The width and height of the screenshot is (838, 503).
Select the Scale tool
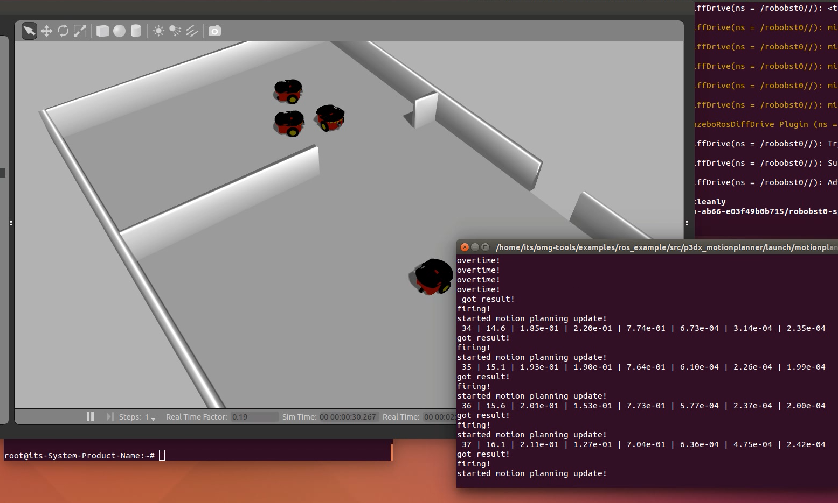point(80,31)
